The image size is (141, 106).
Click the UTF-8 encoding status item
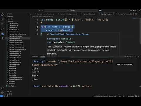point(119,96)
